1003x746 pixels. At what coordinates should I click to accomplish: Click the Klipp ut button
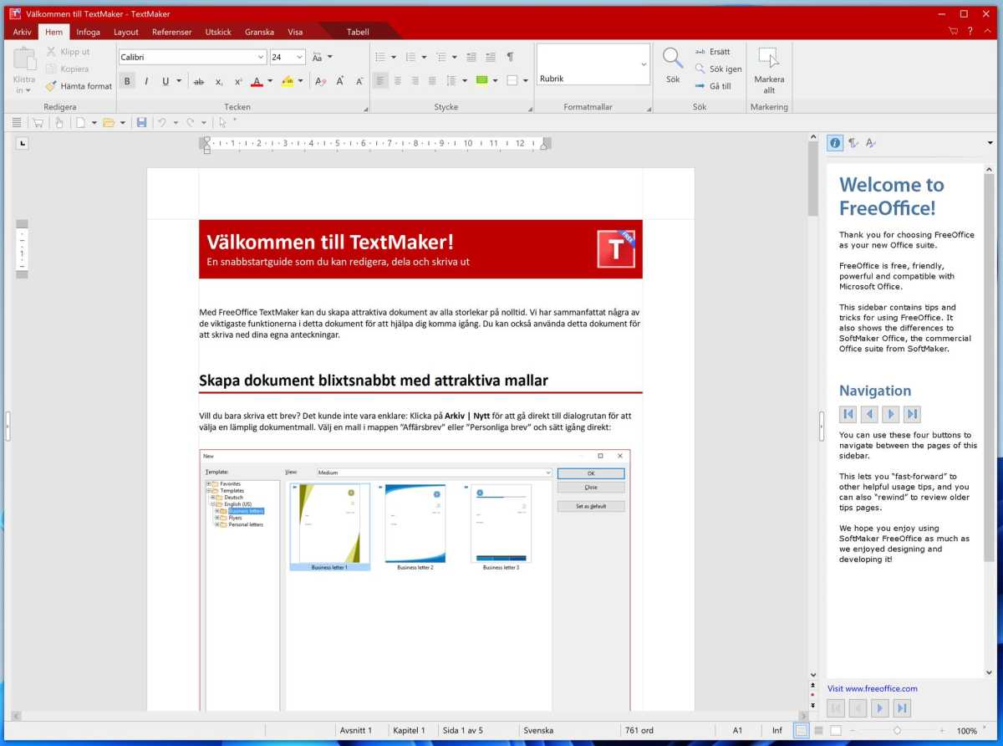[68, 51]
